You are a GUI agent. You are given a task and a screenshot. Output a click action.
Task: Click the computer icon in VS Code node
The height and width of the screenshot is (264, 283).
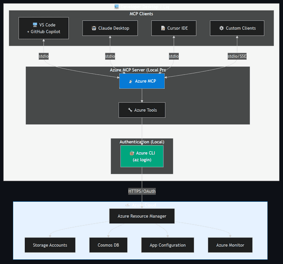point(35,25)
